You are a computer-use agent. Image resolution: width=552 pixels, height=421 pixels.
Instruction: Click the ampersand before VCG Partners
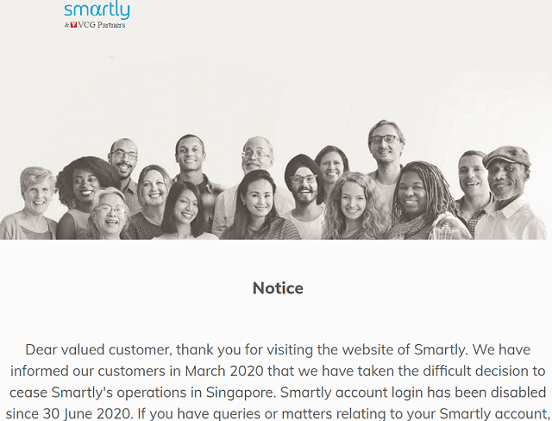click(x=67, y=25)
